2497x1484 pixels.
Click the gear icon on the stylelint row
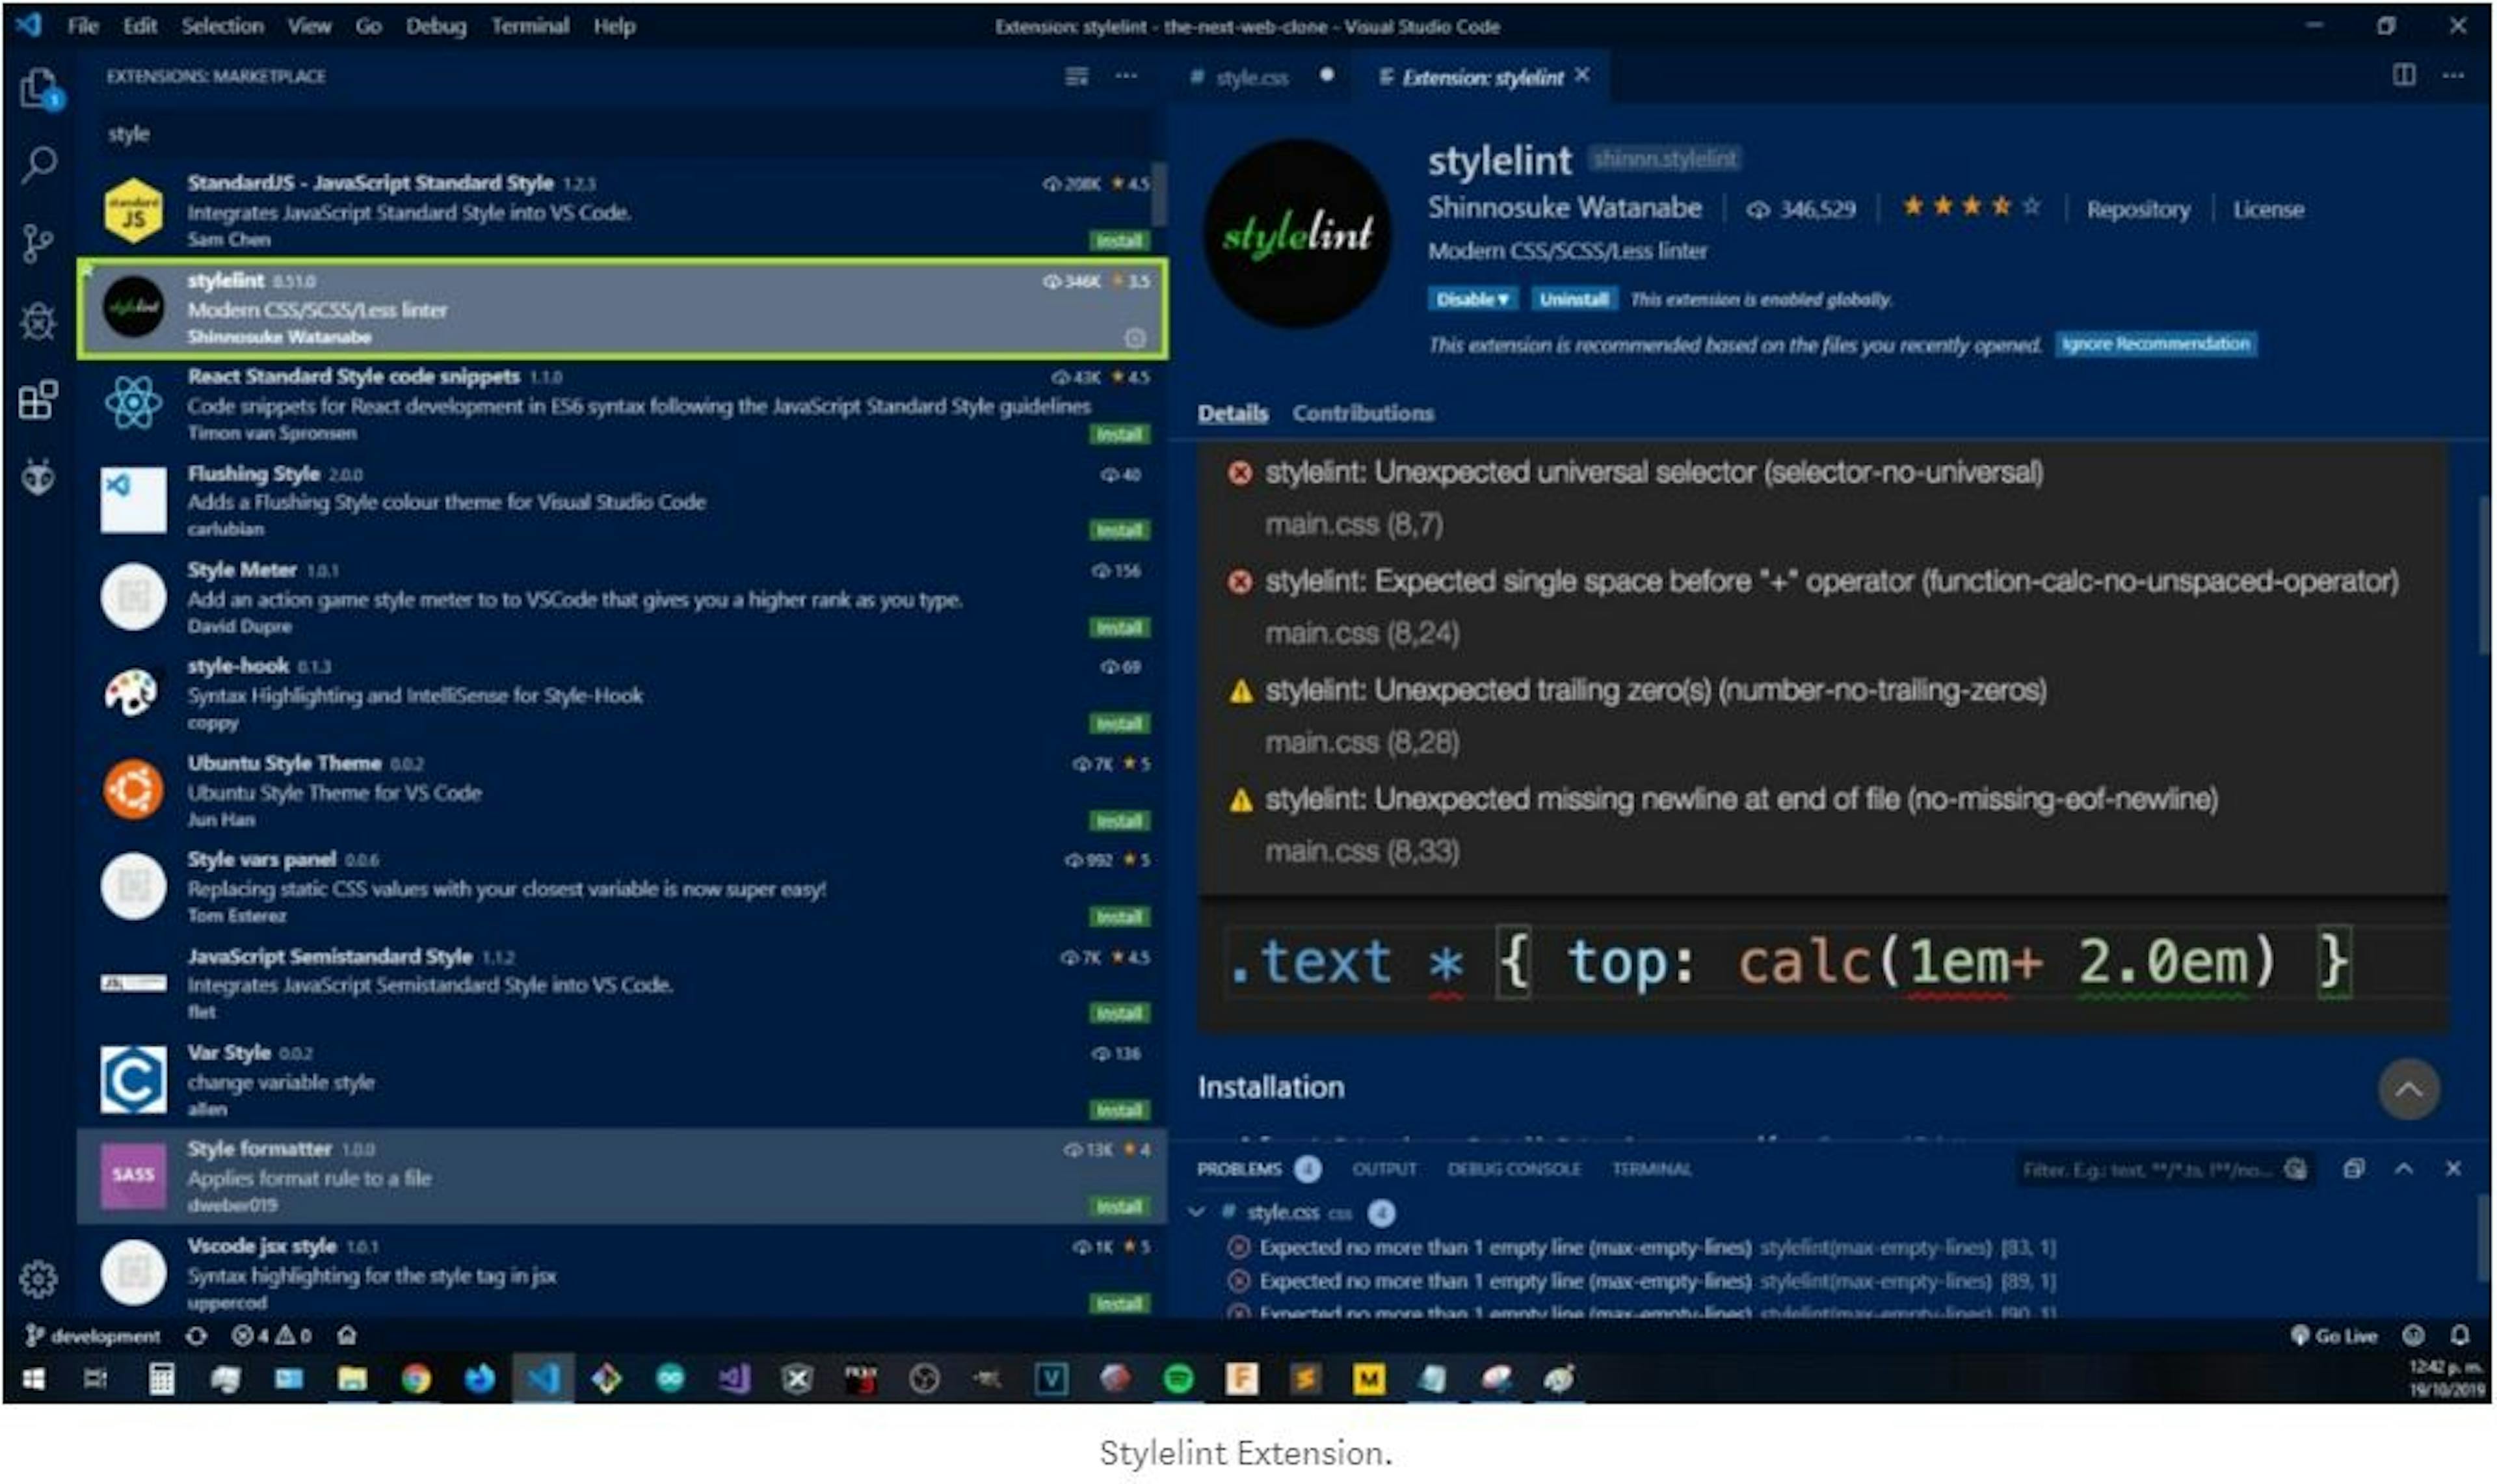point(1135,338)
